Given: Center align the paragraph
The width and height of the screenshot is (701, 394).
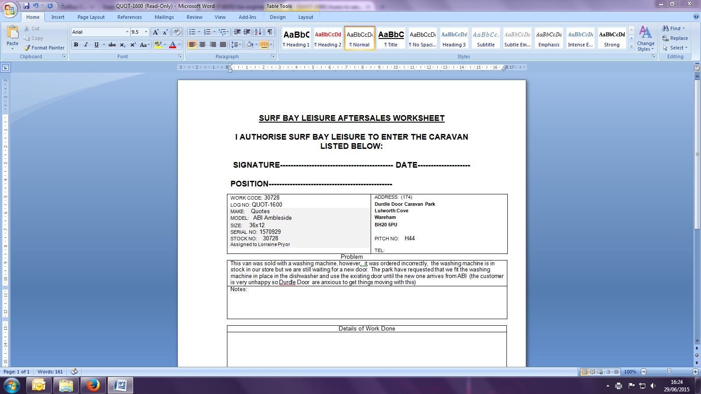Looking at the screenshot, I should [202, 45].
